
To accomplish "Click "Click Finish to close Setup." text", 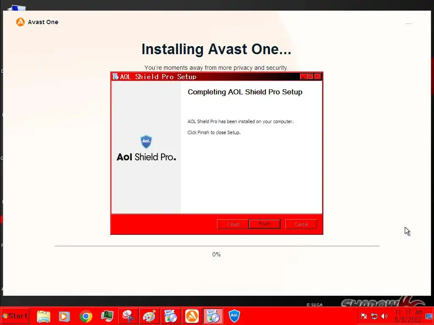I will pyautogui.click(x=214, y=132).
